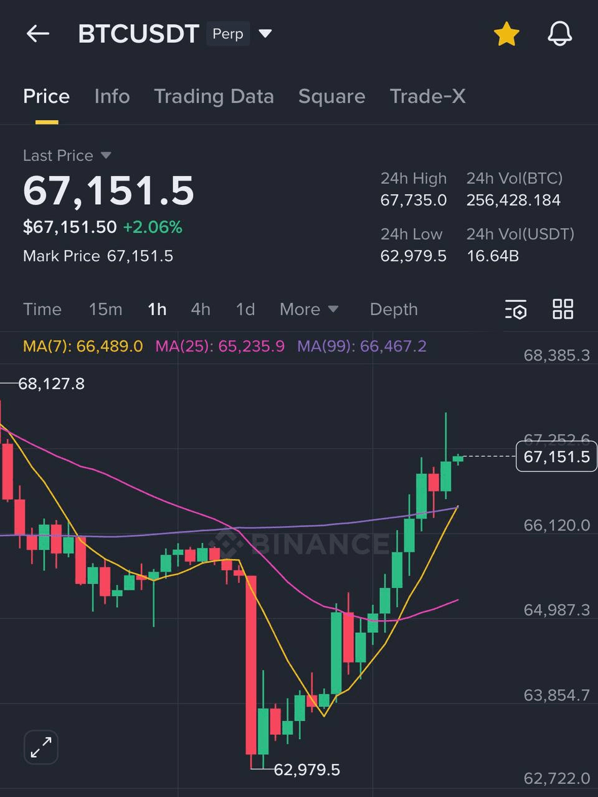Open the Last Price type dropdown
Viewport: 598px width, 797px height.
(x=106, y=155)
